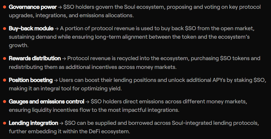
Task: Click the arrow after Rewards distribution
Action: 64,58
